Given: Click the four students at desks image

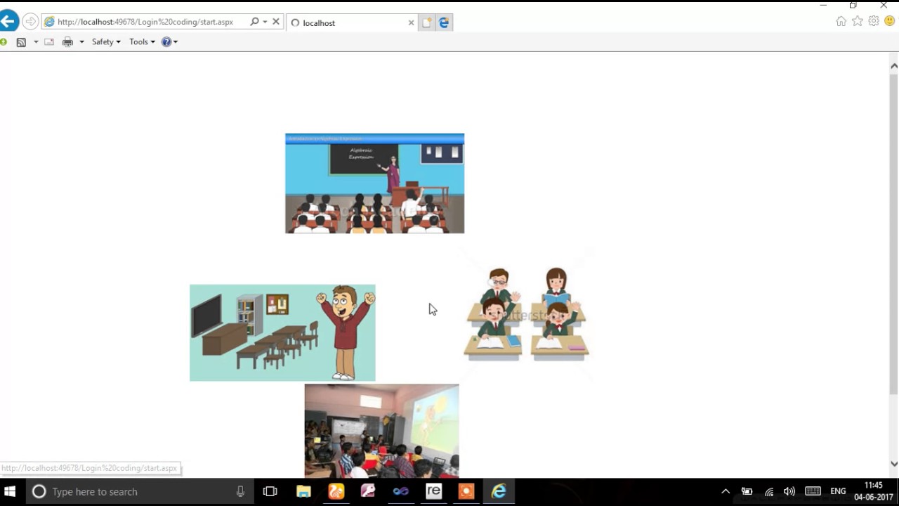Looking at the screenshot, I should click(x=526, y=313).
